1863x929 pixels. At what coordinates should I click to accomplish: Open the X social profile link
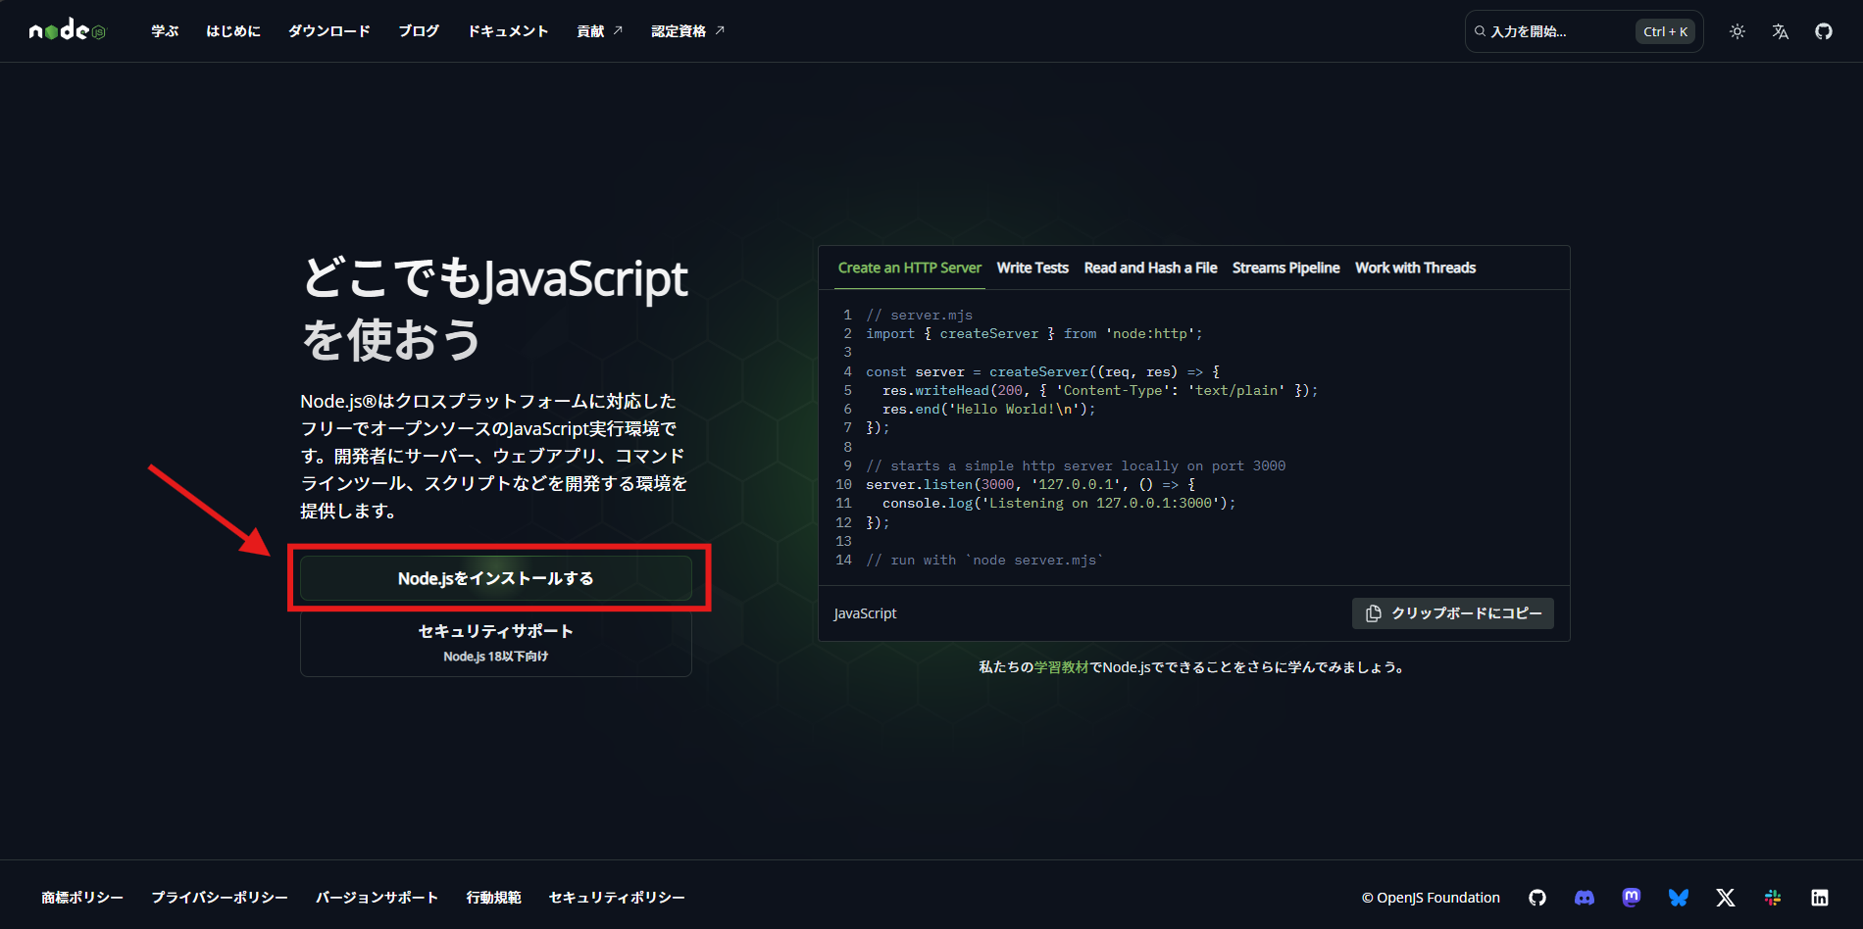[x=1725, y=897]
